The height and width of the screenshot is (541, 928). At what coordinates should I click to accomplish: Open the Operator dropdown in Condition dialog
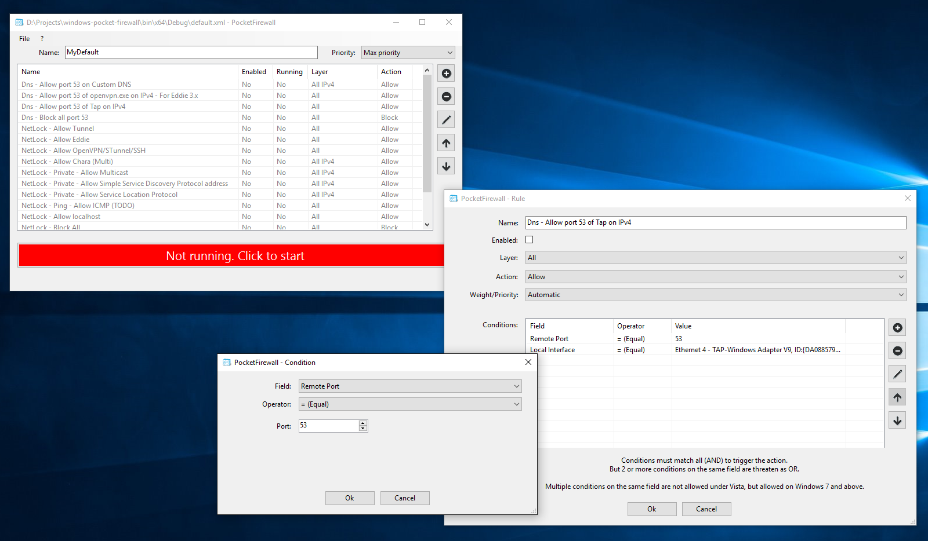410,404
